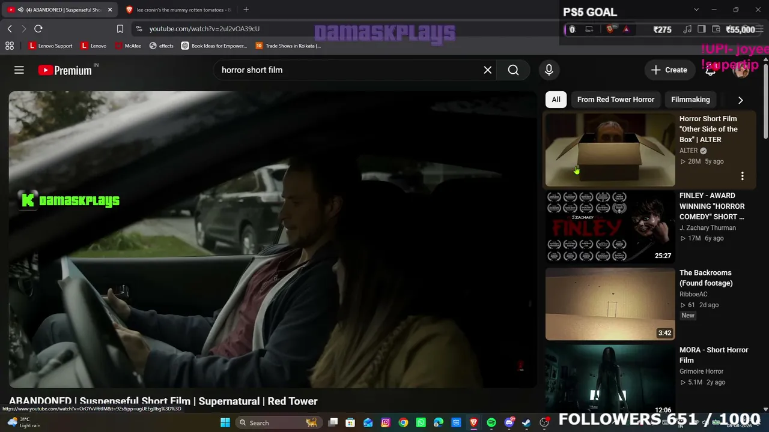Open more actions for Other Side of the Box
This screenshot has width=769, height=432.
[742, 176]
